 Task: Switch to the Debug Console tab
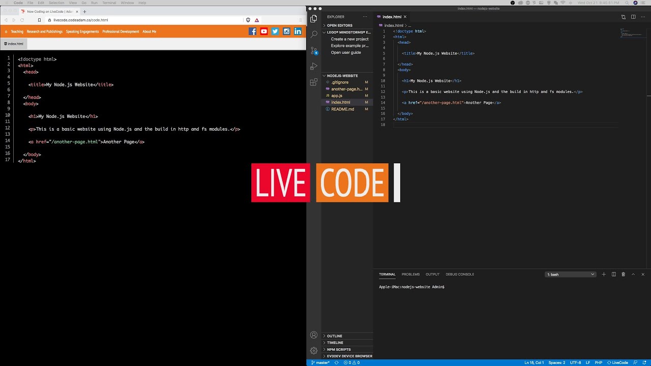pyautogui.click(x=460, y=274)
